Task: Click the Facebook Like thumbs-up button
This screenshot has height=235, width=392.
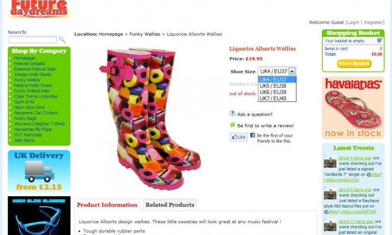Action: 239,137
